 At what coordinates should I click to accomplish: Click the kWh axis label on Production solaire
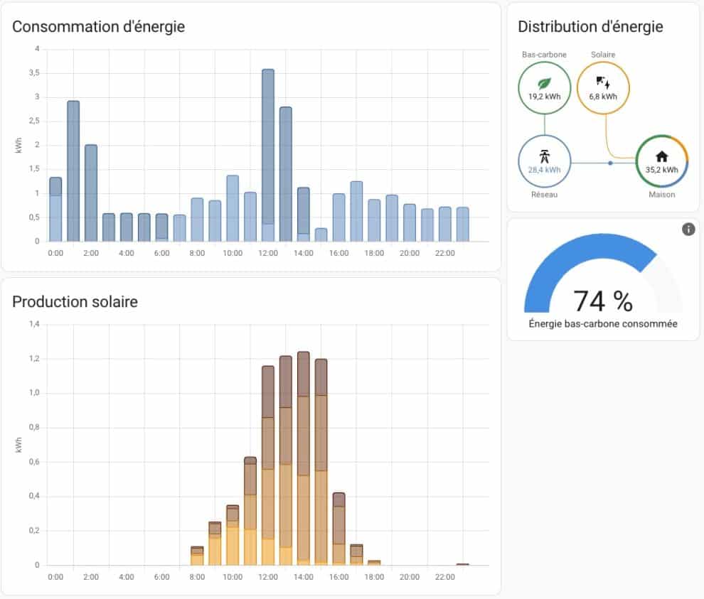[17, 444]
